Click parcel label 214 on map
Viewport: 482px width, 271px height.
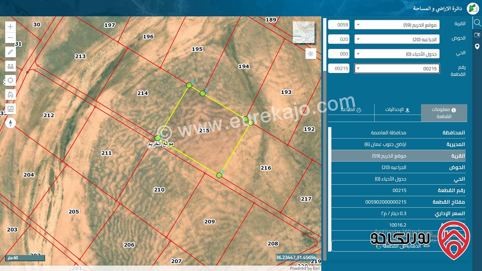142,93
